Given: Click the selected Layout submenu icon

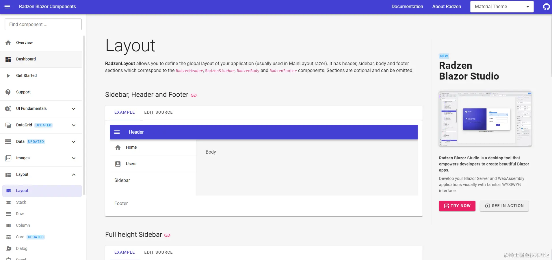Looking at the screenshot, I should pos(9,191).
